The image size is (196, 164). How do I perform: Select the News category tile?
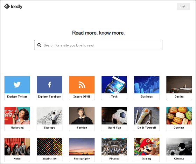click(17, 150)
